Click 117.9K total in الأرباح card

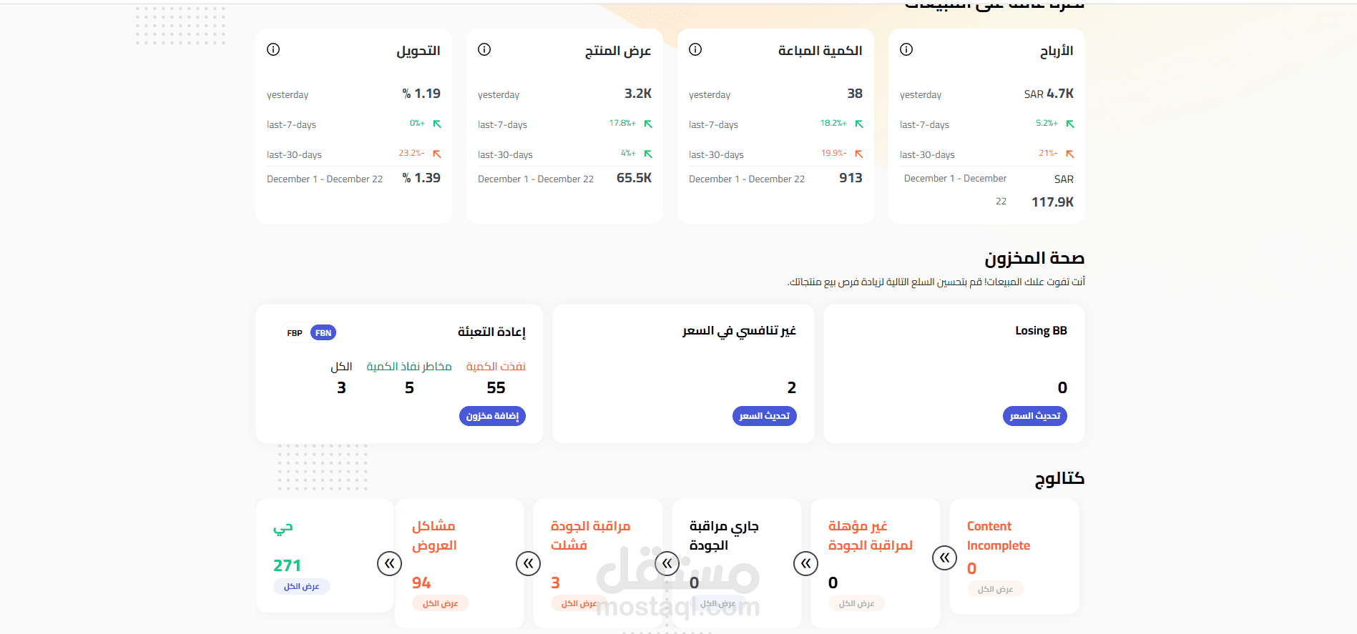(x=1052, y=202)
